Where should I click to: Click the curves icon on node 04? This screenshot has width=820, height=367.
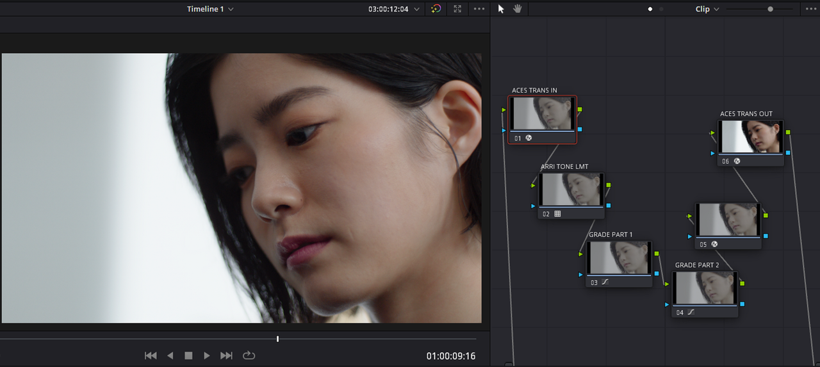pyautogui.click(x=691, y=313)
